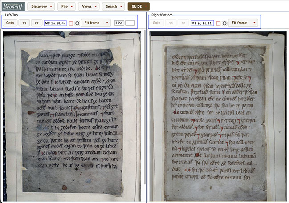Click the Views dropdown arrow
Image resolution: width=289 pixels, height=203 pixels.
(96, 6)
